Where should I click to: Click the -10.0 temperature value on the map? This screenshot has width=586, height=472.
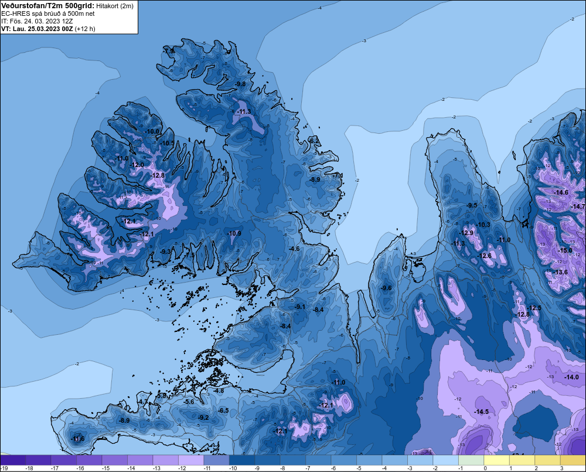click(152, 132)
